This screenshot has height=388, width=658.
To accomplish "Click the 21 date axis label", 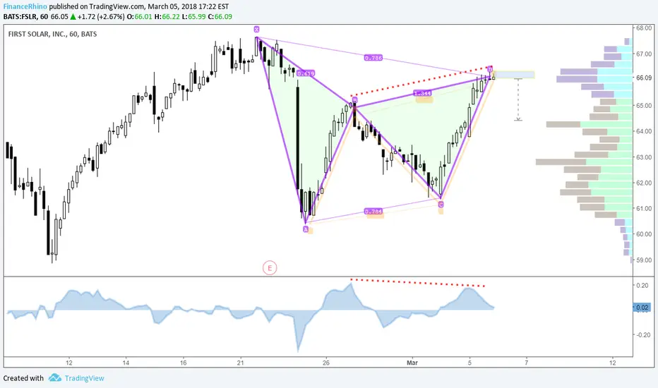I will pyautogui.click(x=240, y=363).
